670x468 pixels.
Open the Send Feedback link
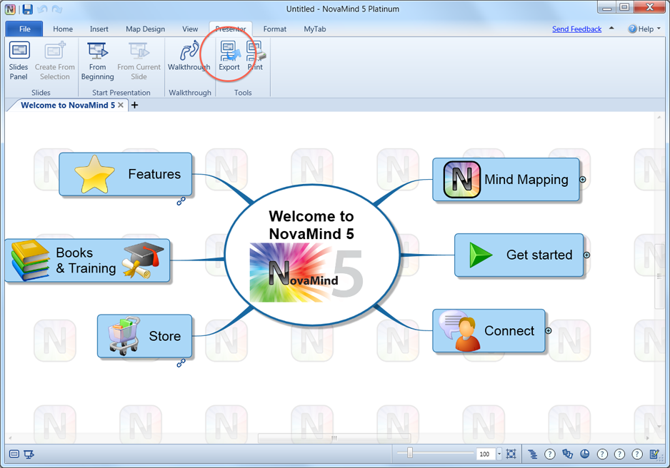(x=576, y=29)
